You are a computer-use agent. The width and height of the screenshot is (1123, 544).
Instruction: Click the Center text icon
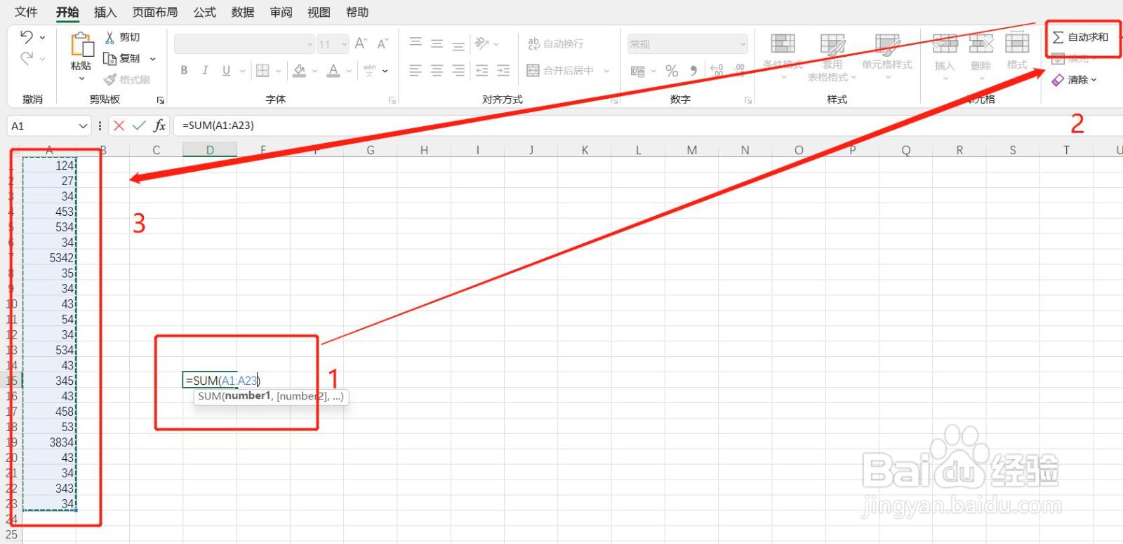437,70
